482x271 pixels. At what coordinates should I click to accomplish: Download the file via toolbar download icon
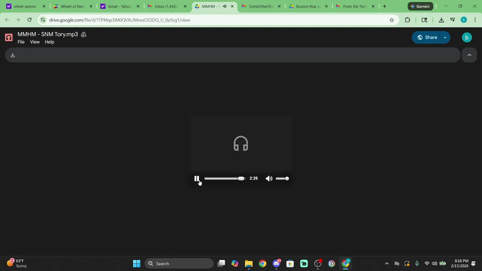pos(12,55)
